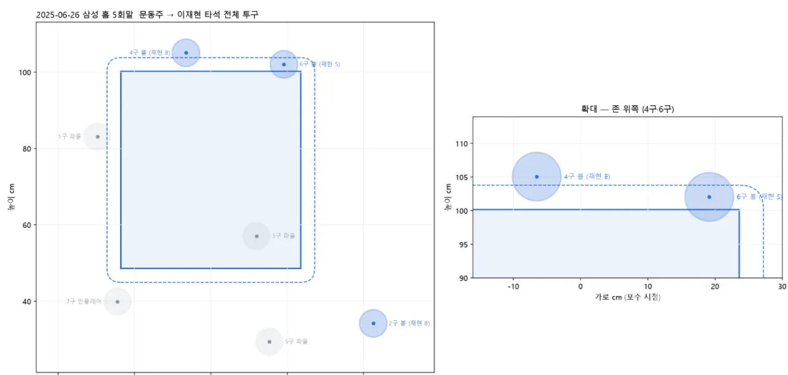788x375 pixels.
Task: Click the 7구 인플레이 text label
Action: [x=84, y=302]
